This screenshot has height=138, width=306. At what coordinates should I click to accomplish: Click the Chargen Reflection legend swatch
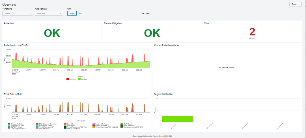click(9, 124)
